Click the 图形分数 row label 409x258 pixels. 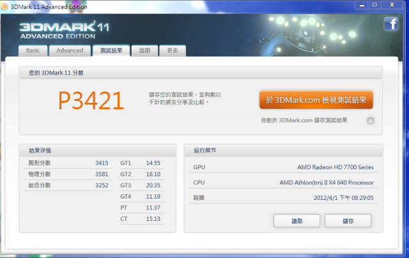[40, 163]
